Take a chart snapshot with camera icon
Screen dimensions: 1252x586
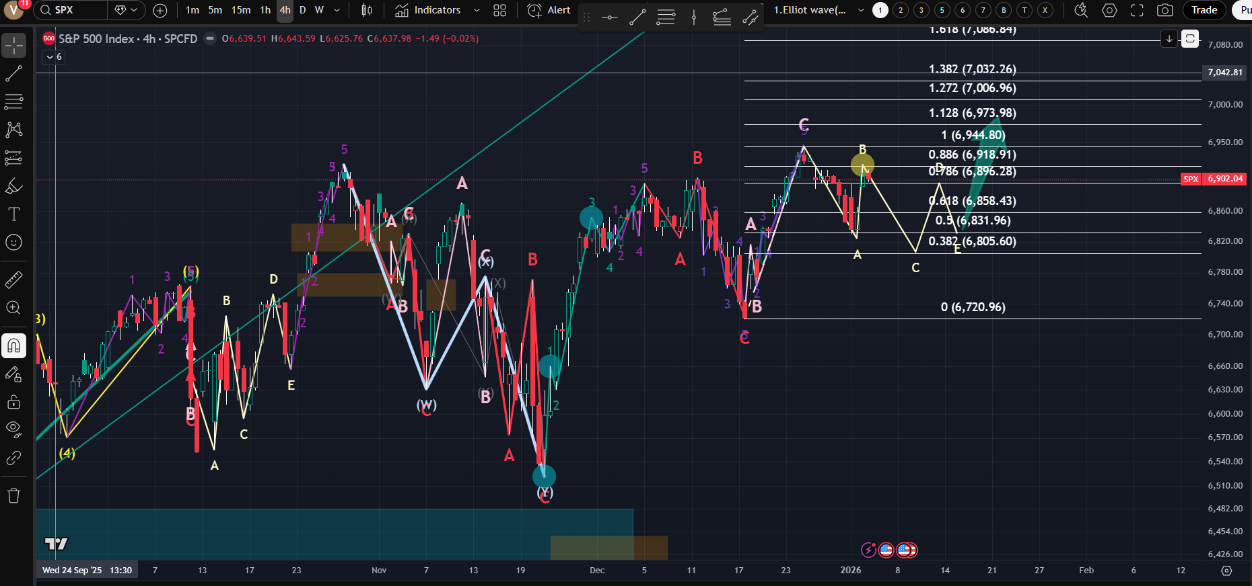click(1164, 10)
